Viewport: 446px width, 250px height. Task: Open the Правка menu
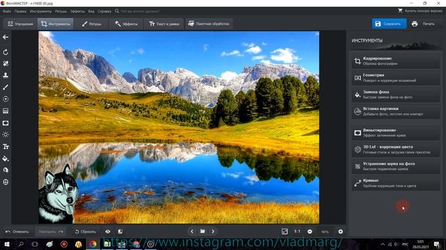(x=20, y=11)
